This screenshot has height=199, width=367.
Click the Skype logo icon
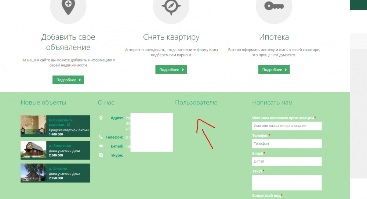tap(101, 155)
